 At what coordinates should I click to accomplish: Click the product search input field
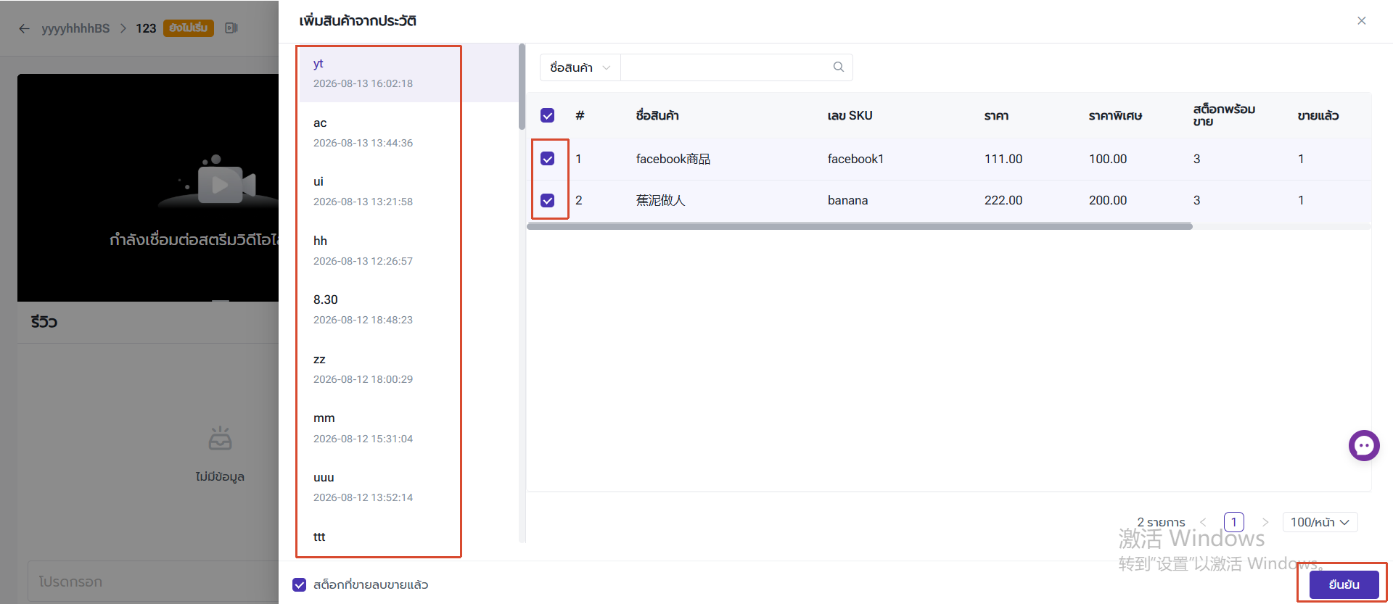pyautogui.click(x=726, y=67)
